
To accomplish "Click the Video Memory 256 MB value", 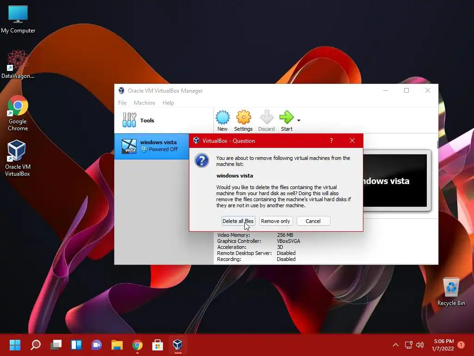I will click(x=285, y=235).
